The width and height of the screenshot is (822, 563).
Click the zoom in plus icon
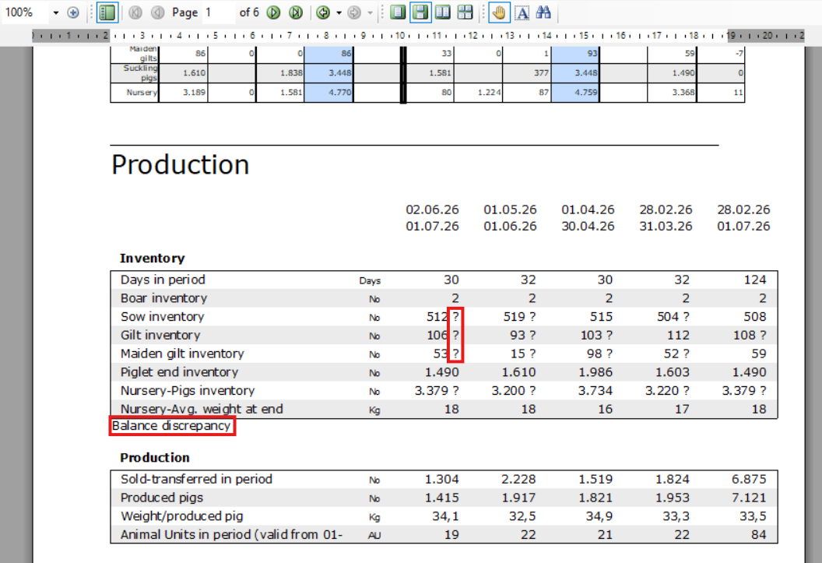73,12
